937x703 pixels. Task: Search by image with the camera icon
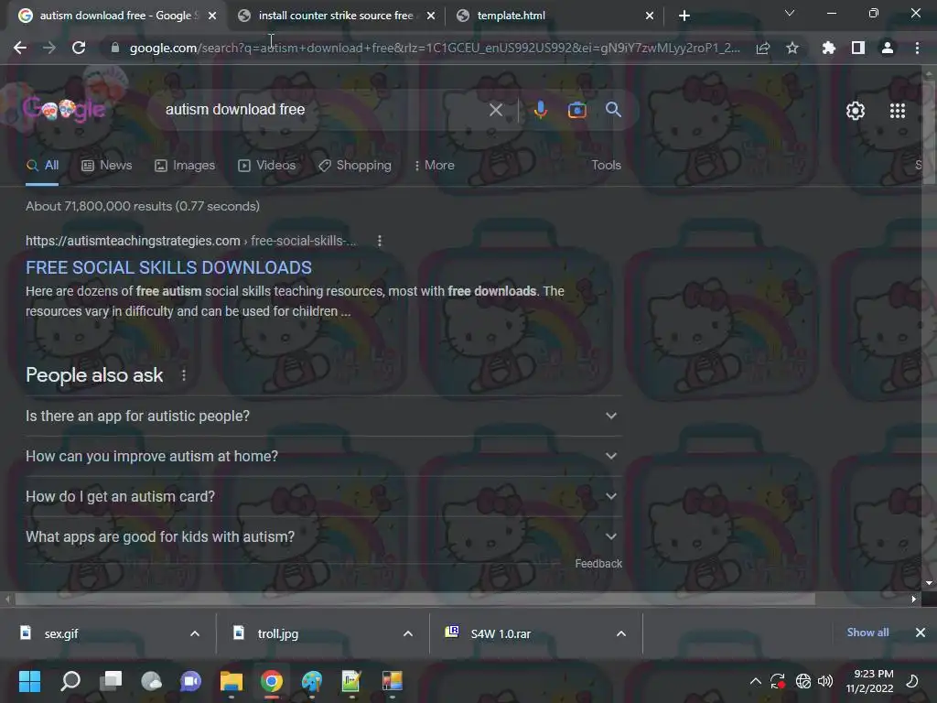click(577, 110)
